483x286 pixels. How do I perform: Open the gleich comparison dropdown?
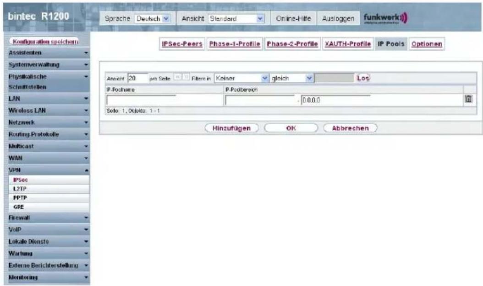[x=292, y=78]
